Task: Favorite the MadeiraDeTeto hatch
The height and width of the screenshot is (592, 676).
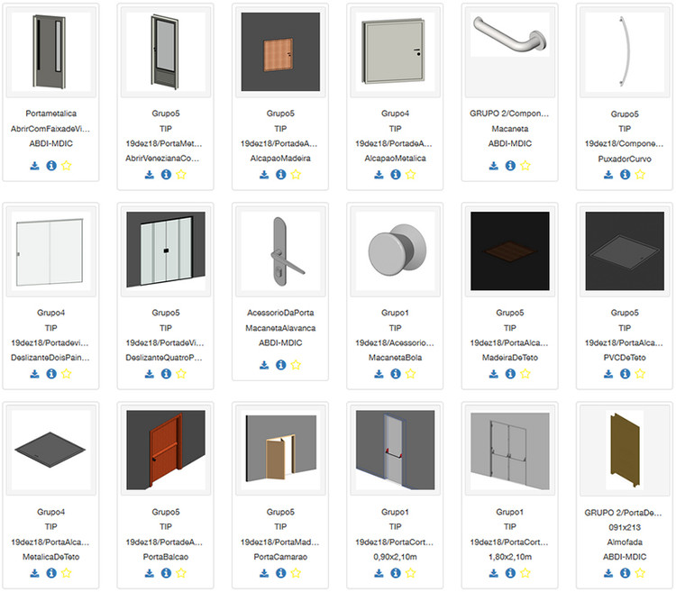Action: tap(525, 374)
